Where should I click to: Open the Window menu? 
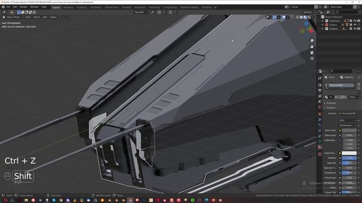pos(34,7)
